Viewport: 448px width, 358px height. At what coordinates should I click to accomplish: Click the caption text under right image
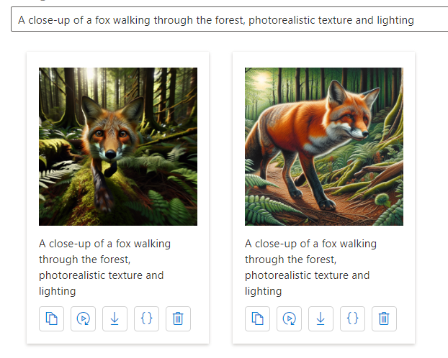coord(310,267)
